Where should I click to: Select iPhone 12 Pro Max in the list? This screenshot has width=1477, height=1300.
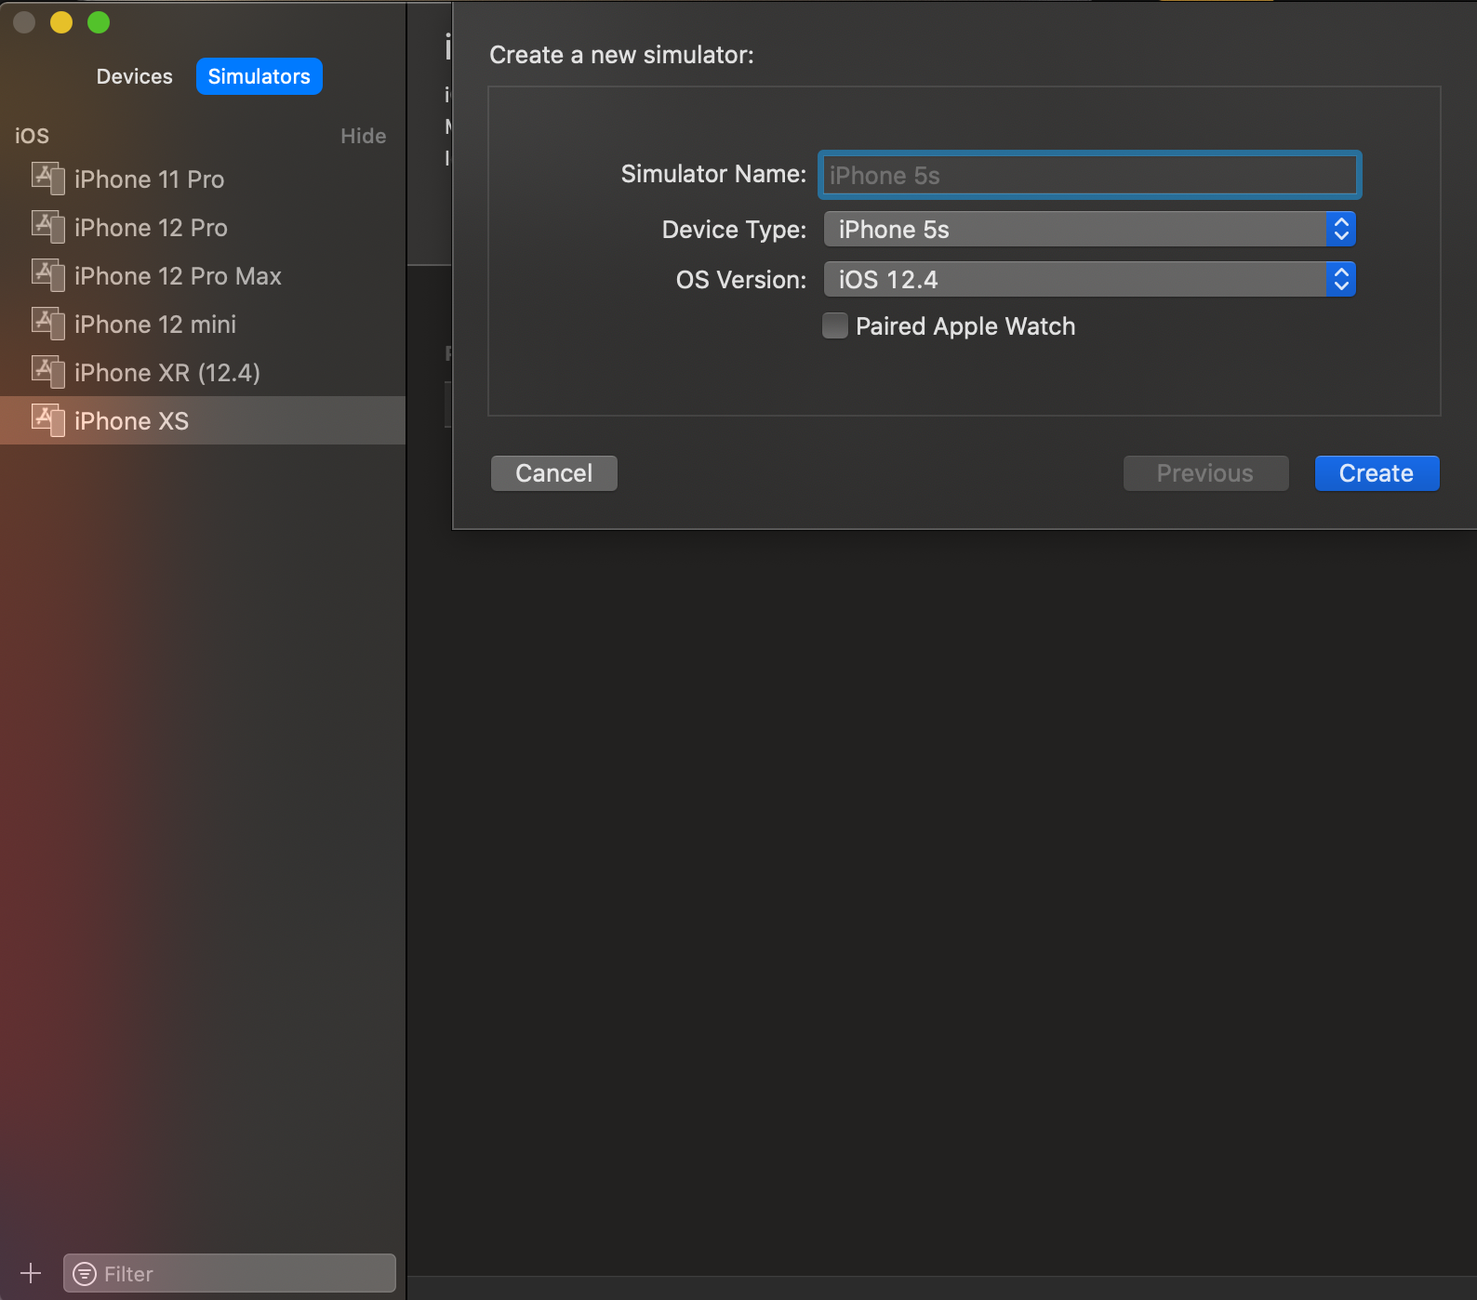coord(203,275)
